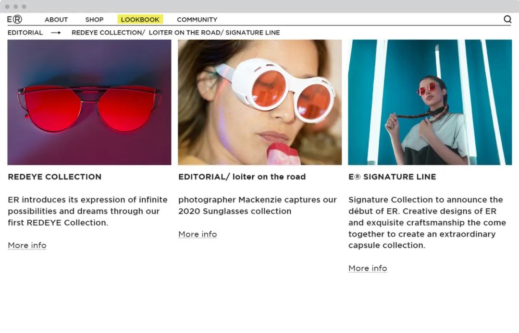Open REDEYE COLLECTION/ breadcrumb link
This screenshot has height=333, width=519.
click(x=108, y=33)
